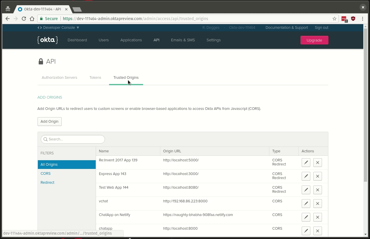Filter the list by CORS
370x239 pixels.
coord(46,174)
